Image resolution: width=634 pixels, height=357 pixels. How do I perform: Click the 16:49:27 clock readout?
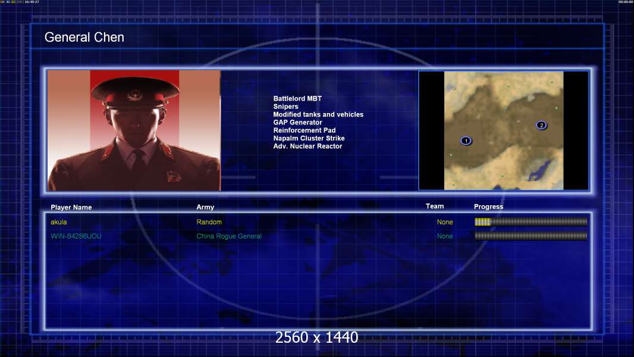[32, 2]
